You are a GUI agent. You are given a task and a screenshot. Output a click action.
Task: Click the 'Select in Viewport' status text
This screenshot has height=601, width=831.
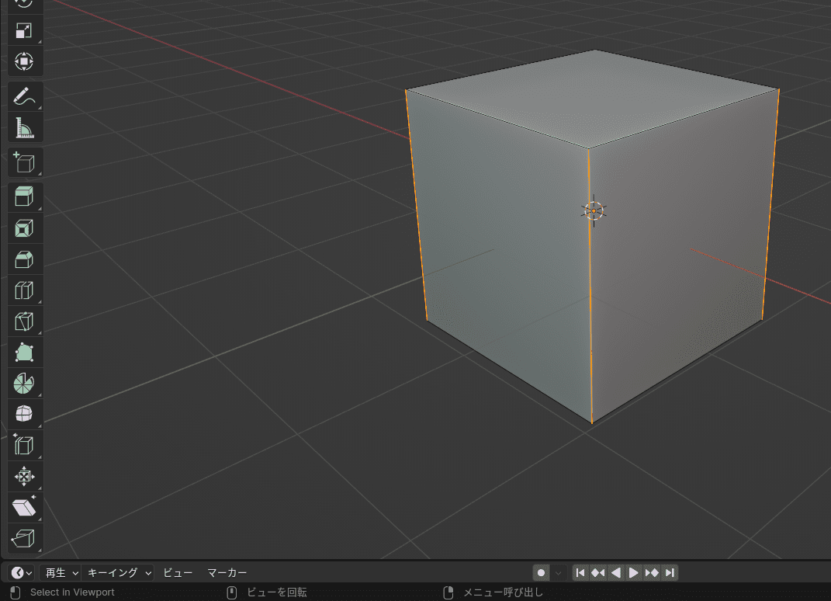(x=72, y=592)
